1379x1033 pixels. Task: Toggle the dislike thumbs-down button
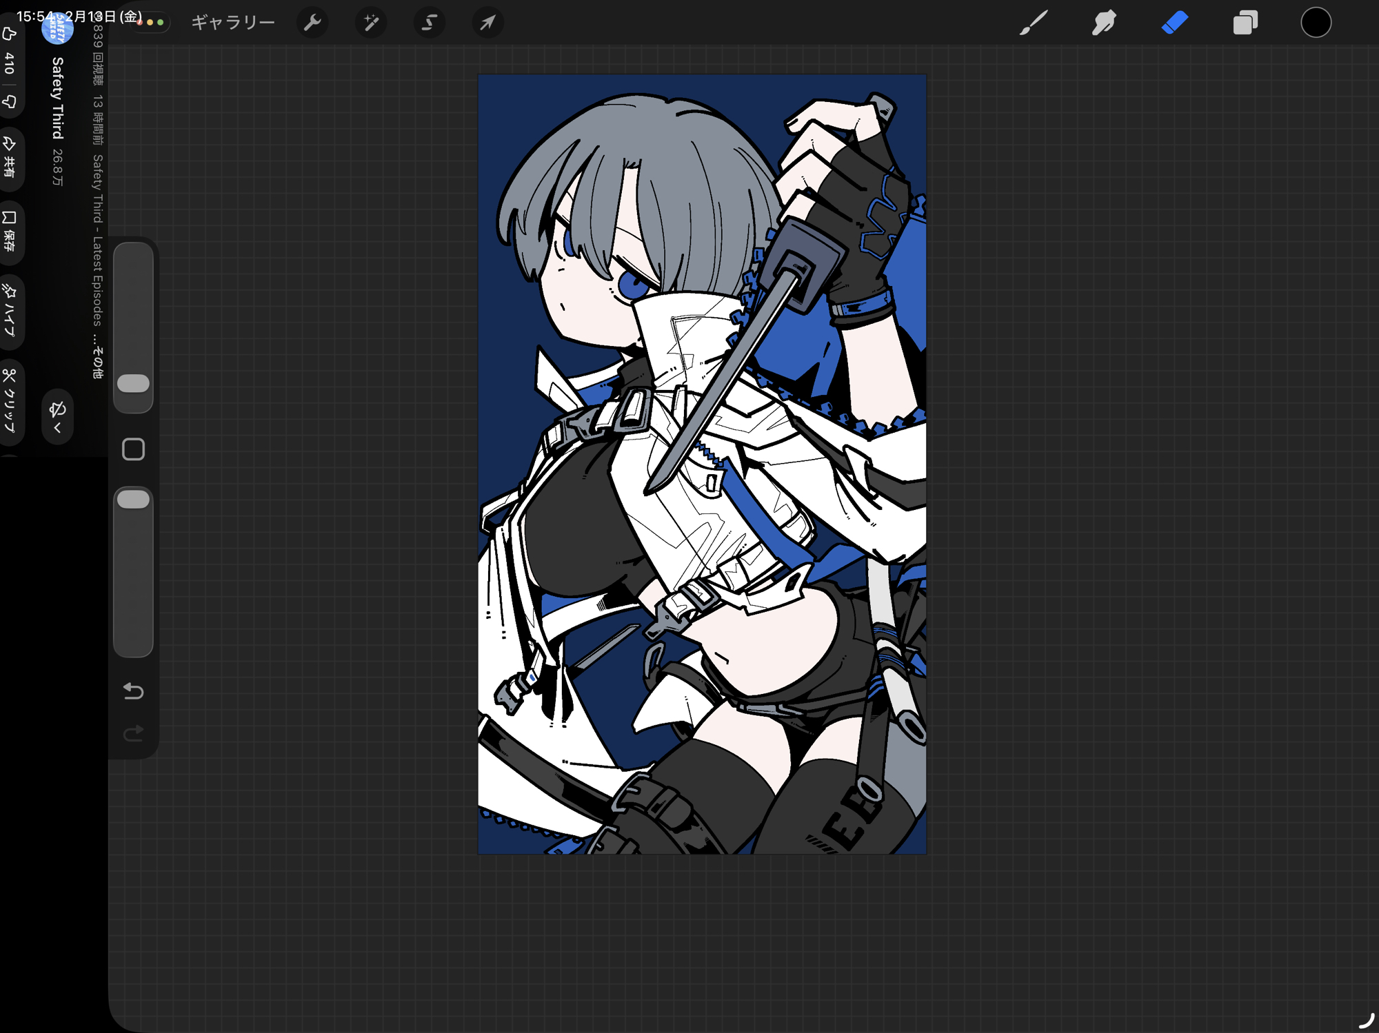coord(10,102)
